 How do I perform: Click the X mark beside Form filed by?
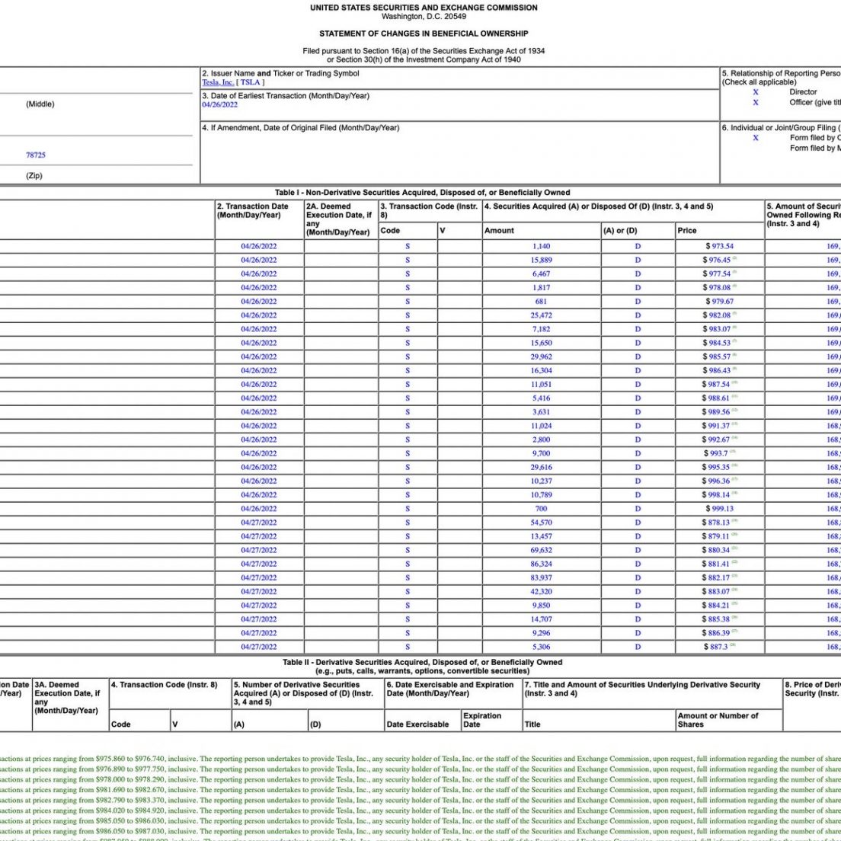[x=756, y=138]
